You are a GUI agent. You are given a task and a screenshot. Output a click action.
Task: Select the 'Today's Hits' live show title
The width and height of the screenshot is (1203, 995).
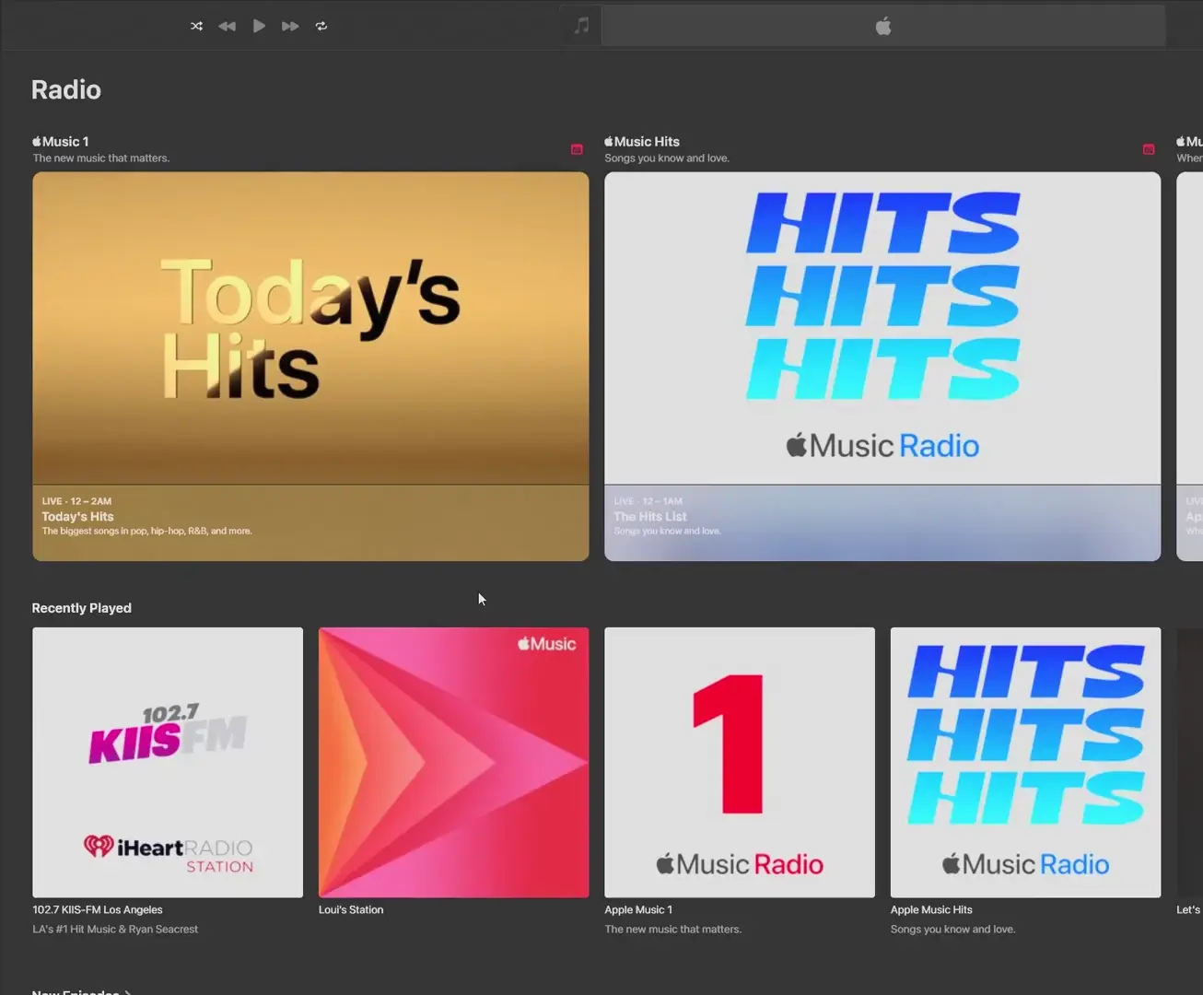(77, 517)
